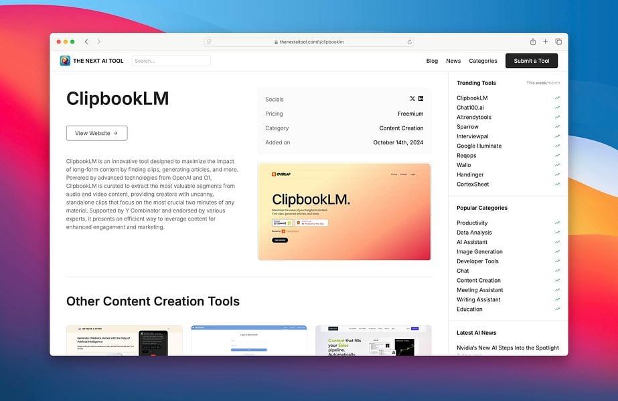Viewport: 618px width, 401px height.
Task: Click the reader page icon in address bar
Action: point(209,41)
